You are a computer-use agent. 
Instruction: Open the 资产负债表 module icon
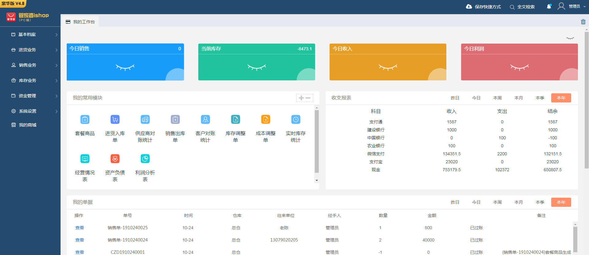click(x=115, y=159)
